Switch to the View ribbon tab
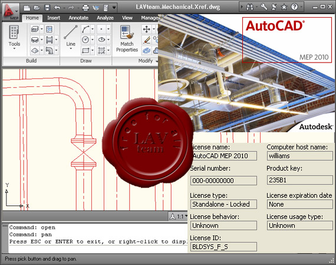Viewport: 336px width, 265px height. [x=127, y=18]
